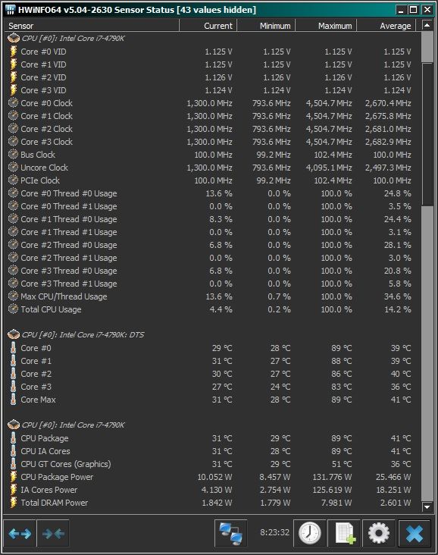Image resolution: width=438 pixels, height=555 pixels.
Task: Reset the elapsed time clock button
Action: click(310, 533)
